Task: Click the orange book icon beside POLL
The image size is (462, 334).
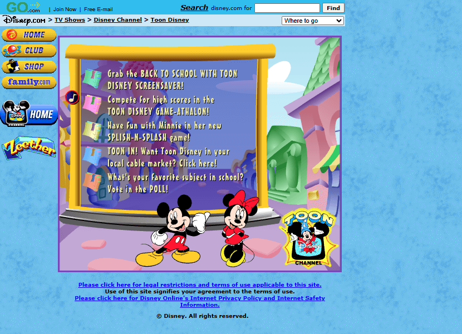Action: (92, 181)
